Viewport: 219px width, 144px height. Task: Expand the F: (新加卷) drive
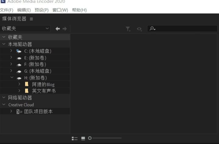[11, 64]
